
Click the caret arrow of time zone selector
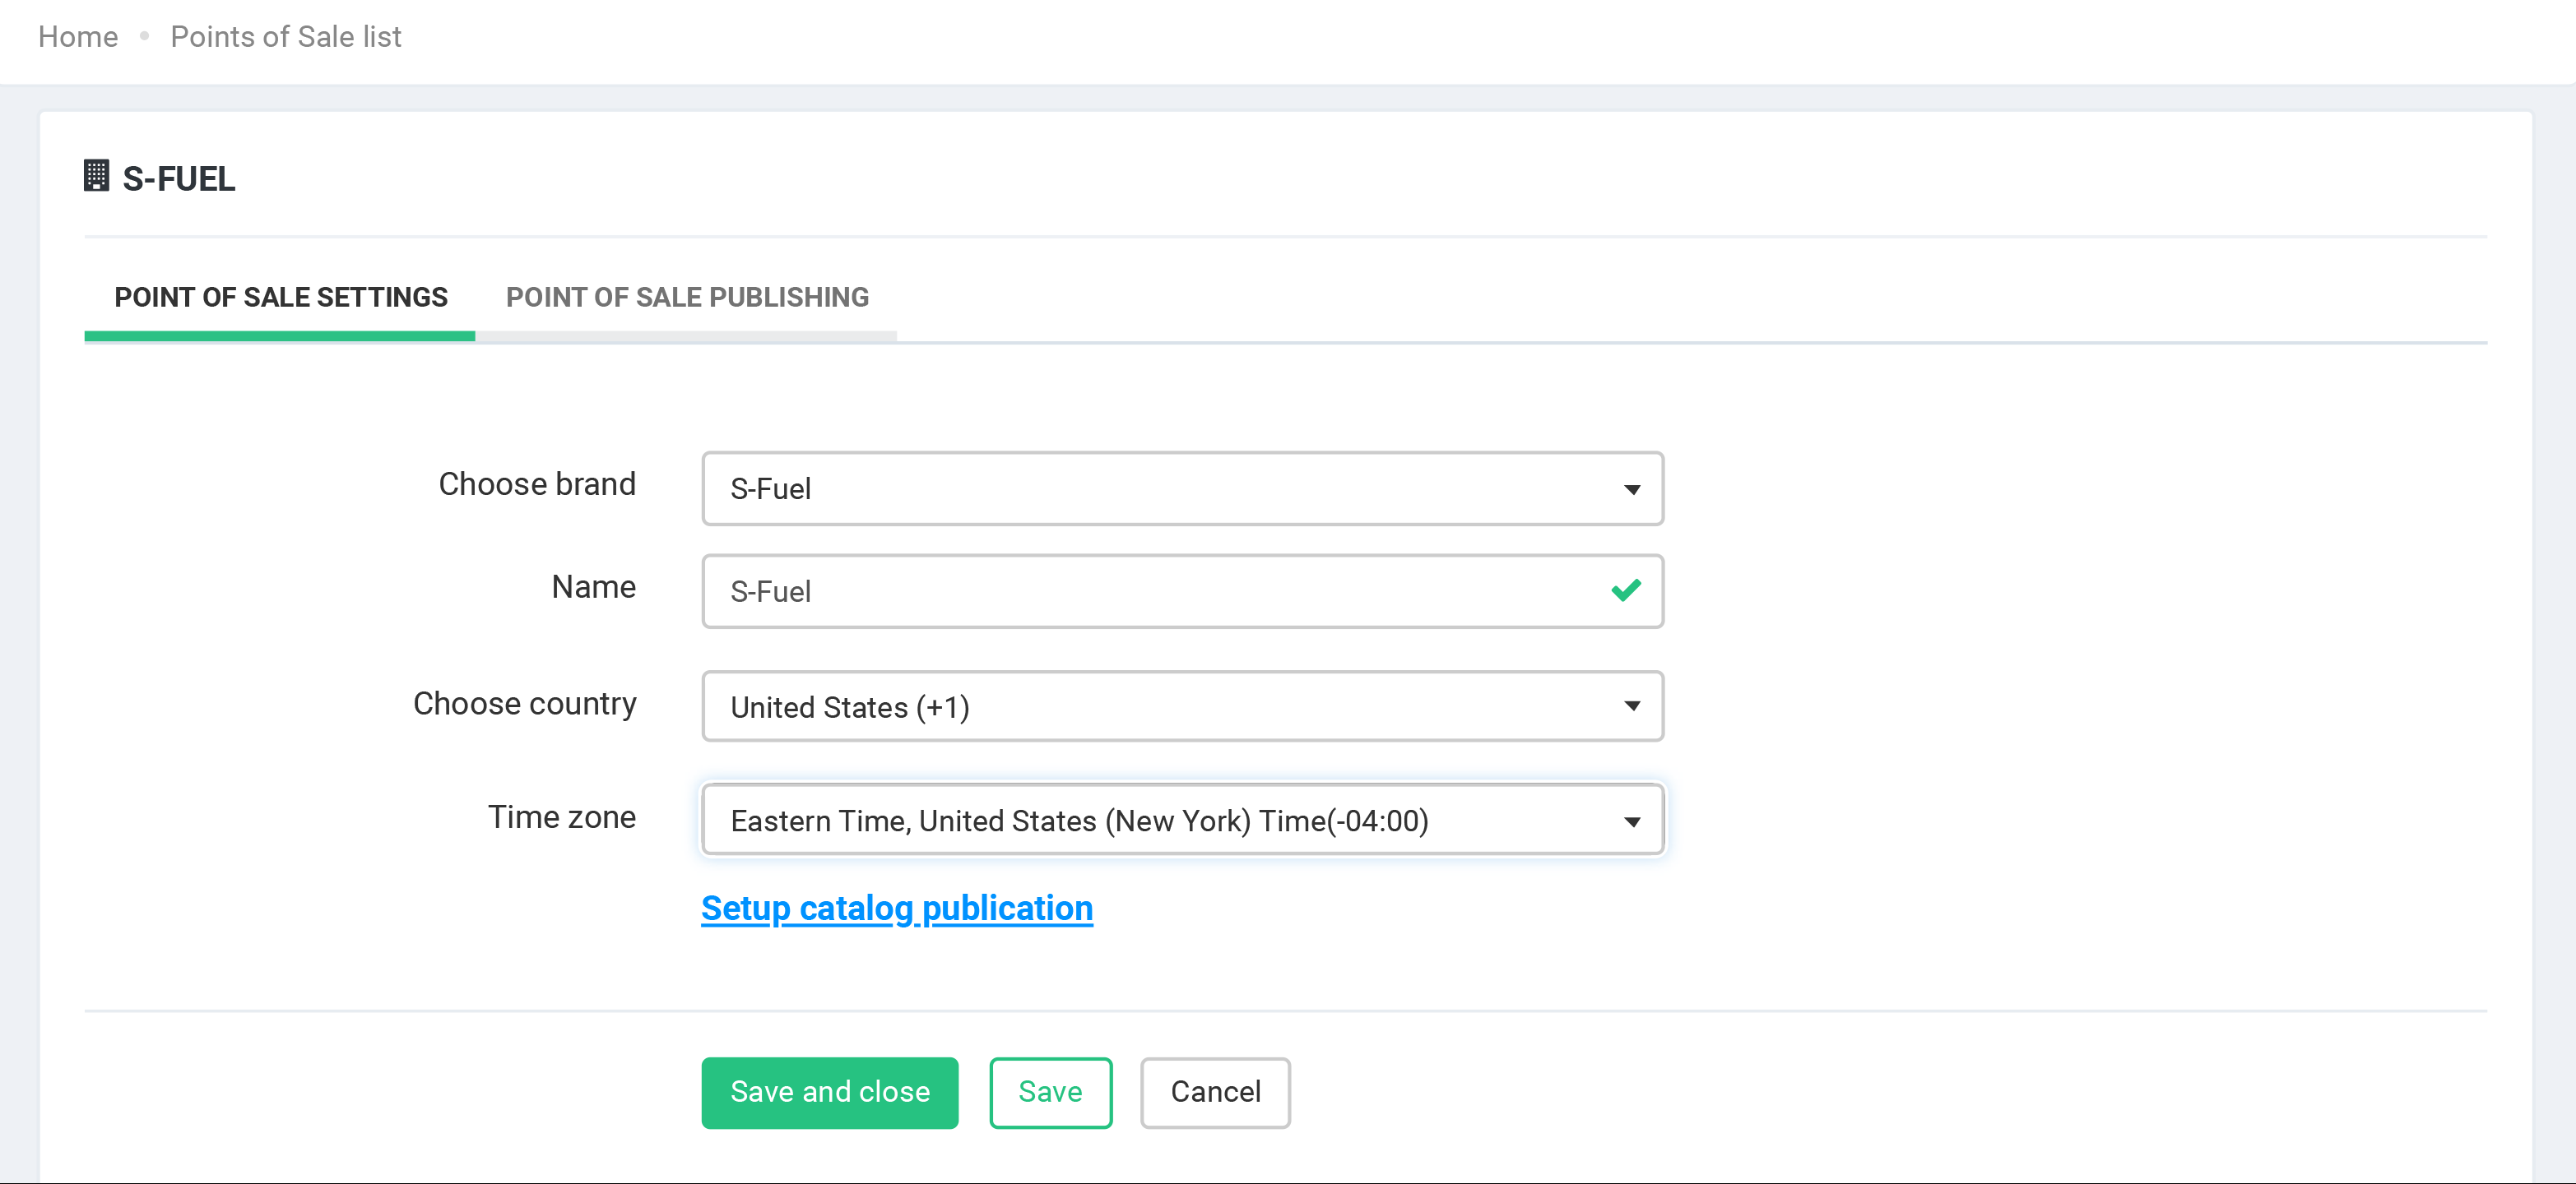[x=1631, y=821]
